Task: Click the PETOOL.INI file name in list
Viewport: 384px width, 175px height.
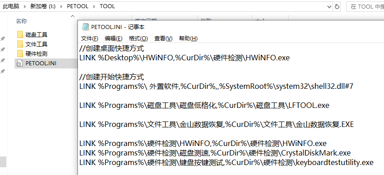Action: coord(41,63)
